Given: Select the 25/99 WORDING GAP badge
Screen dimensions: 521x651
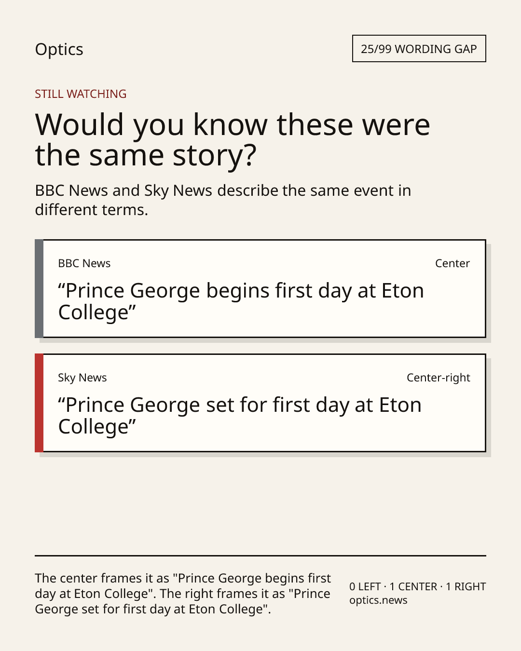Looking at the screenshot, I should [x=419, y=49].
